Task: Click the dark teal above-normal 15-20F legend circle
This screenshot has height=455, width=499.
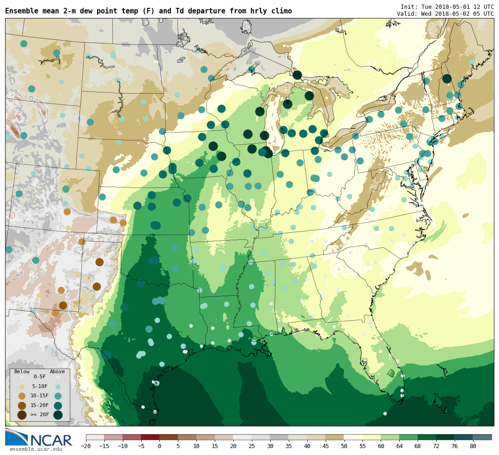Action: 58,406
